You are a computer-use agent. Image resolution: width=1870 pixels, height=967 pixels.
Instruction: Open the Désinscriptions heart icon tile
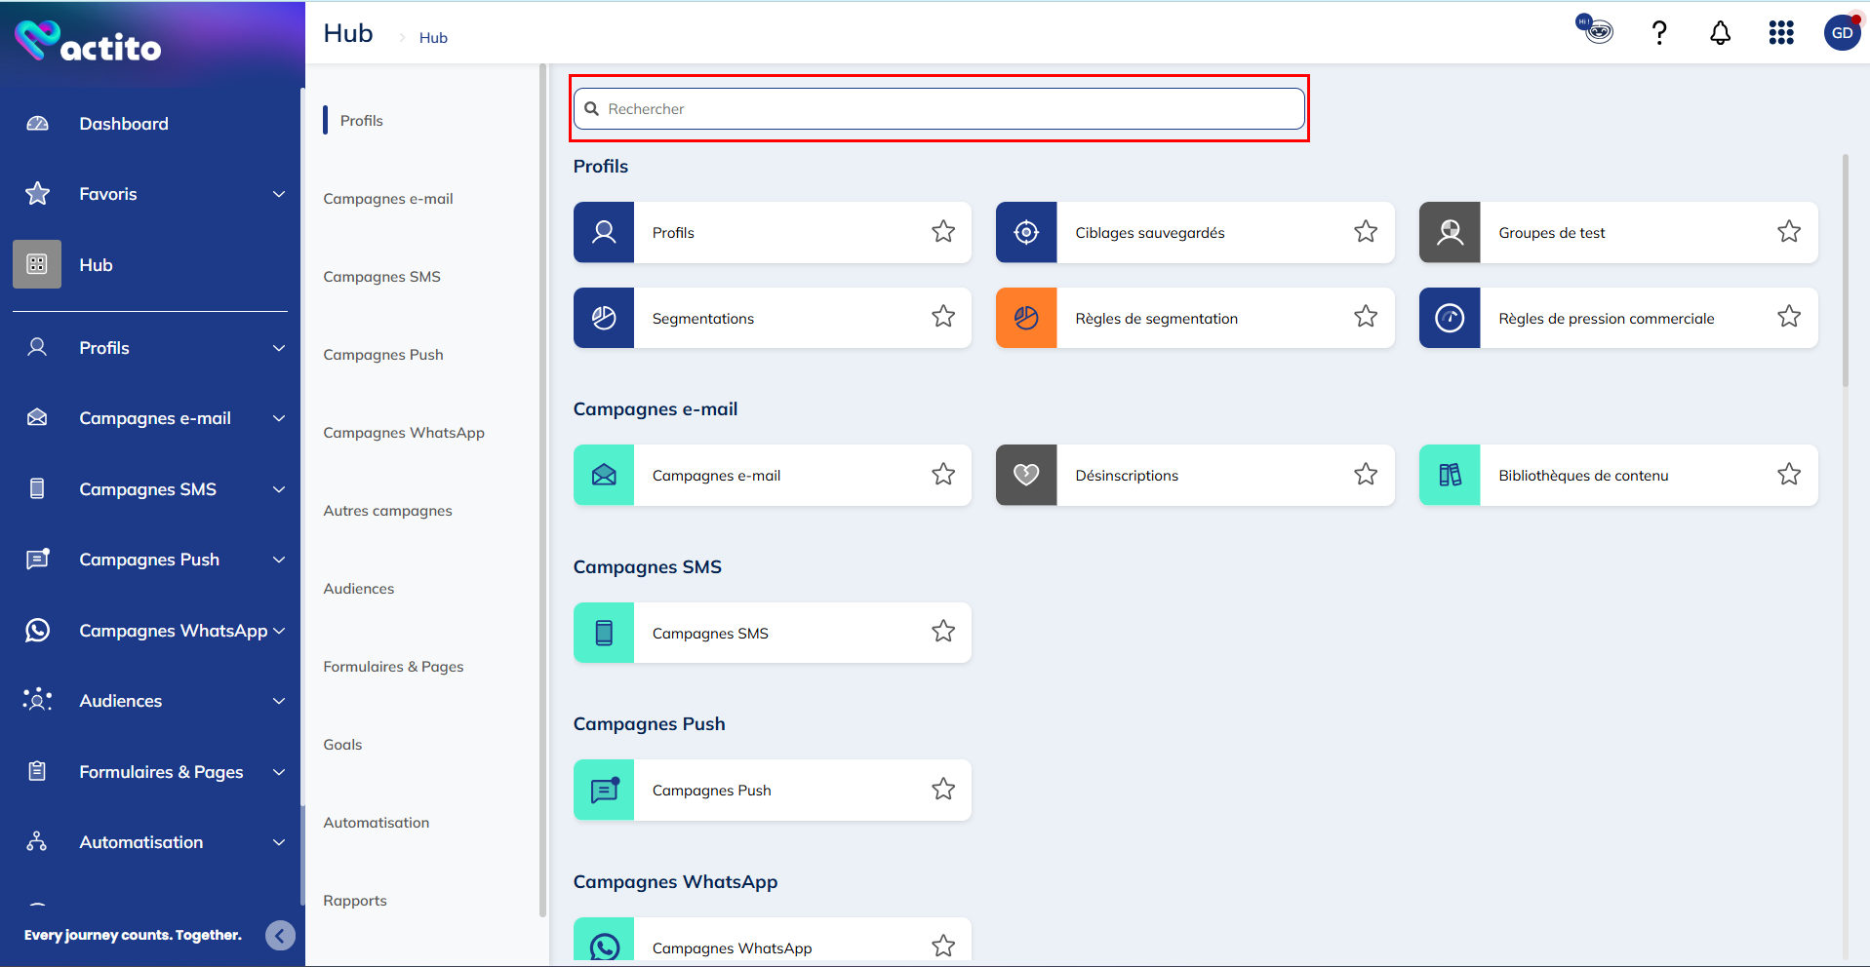1026,475
